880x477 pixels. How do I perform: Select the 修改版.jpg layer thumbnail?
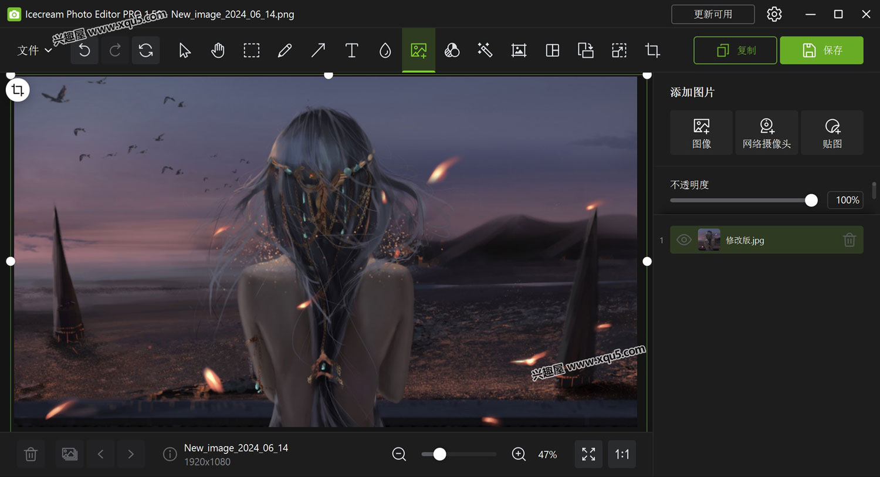709,240
